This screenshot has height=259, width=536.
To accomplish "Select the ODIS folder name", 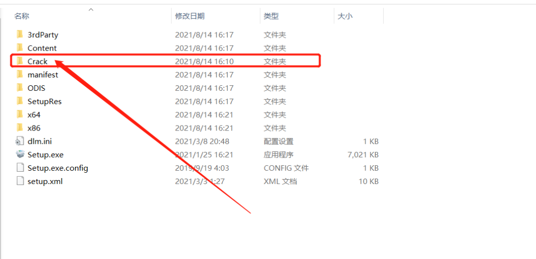I will (36, 88).
